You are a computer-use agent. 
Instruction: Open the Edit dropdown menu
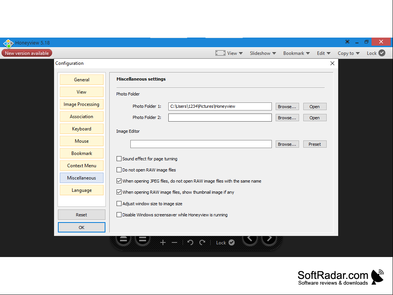pos(324,53)
